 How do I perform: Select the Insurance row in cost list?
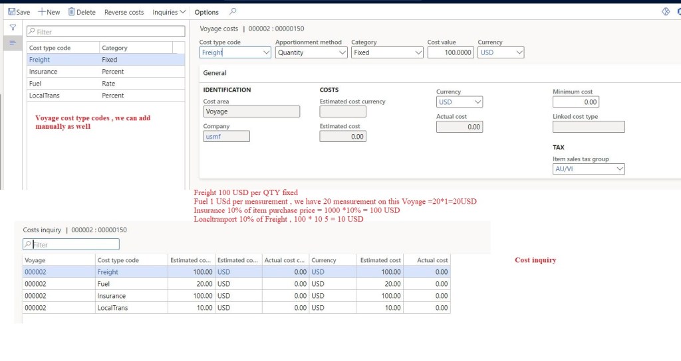pos(43,72)
